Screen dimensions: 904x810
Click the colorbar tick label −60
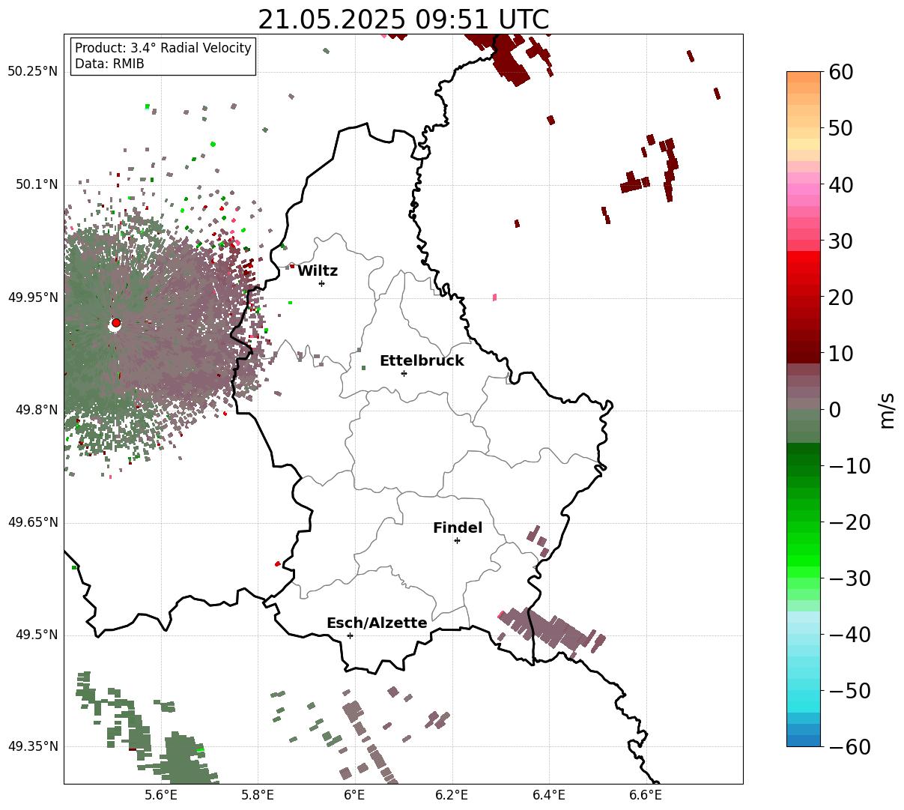click(x=849, y=746)
